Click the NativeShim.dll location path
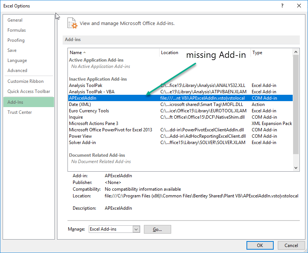 (202, 117)
